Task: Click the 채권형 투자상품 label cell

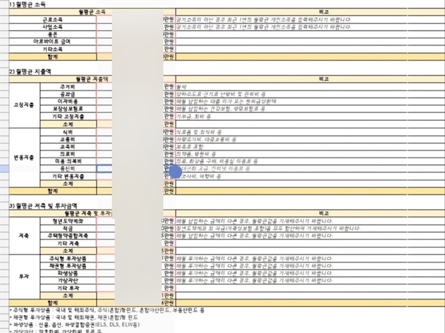Action: coord(68,266)
